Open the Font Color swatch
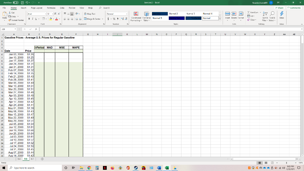This screenshot has height=171, width=304. pyautogui.click(x=56, y=18)
